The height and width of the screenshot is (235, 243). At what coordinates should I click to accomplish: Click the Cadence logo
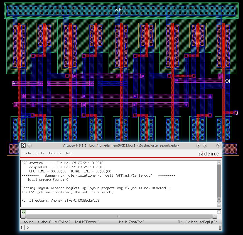(209, 154)
